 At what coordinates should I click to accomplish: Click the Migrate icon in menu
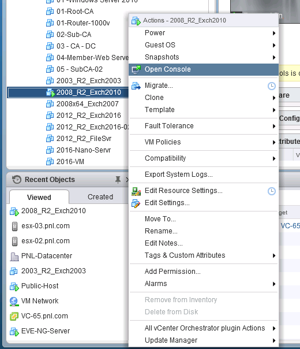coord(136,86)
